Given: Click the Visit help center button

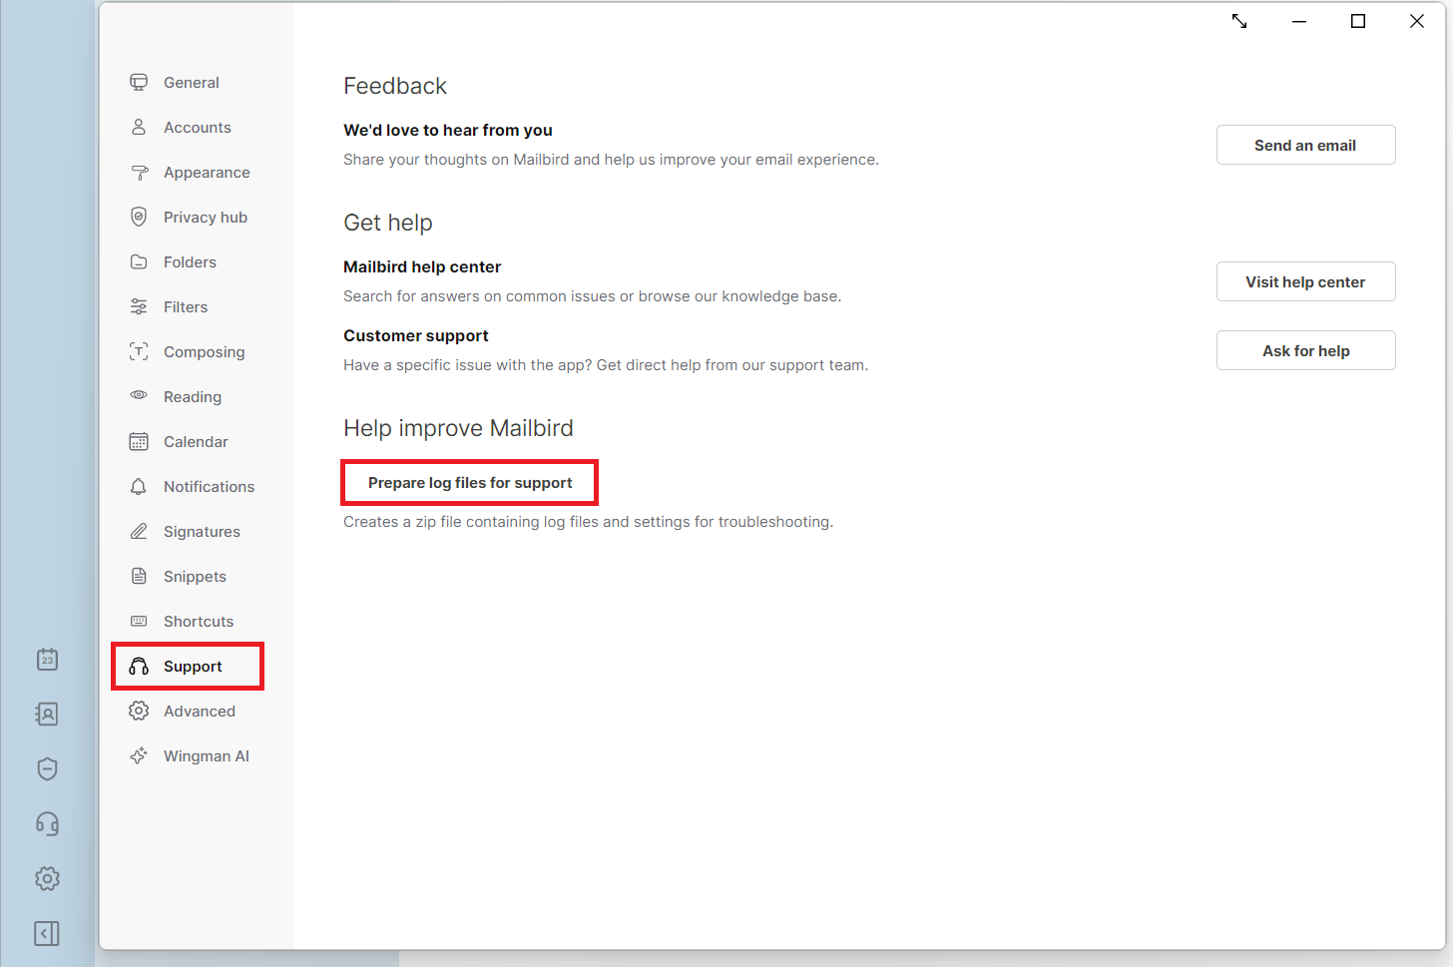Looking at the screenshot, I should [x=1305, y=281].
